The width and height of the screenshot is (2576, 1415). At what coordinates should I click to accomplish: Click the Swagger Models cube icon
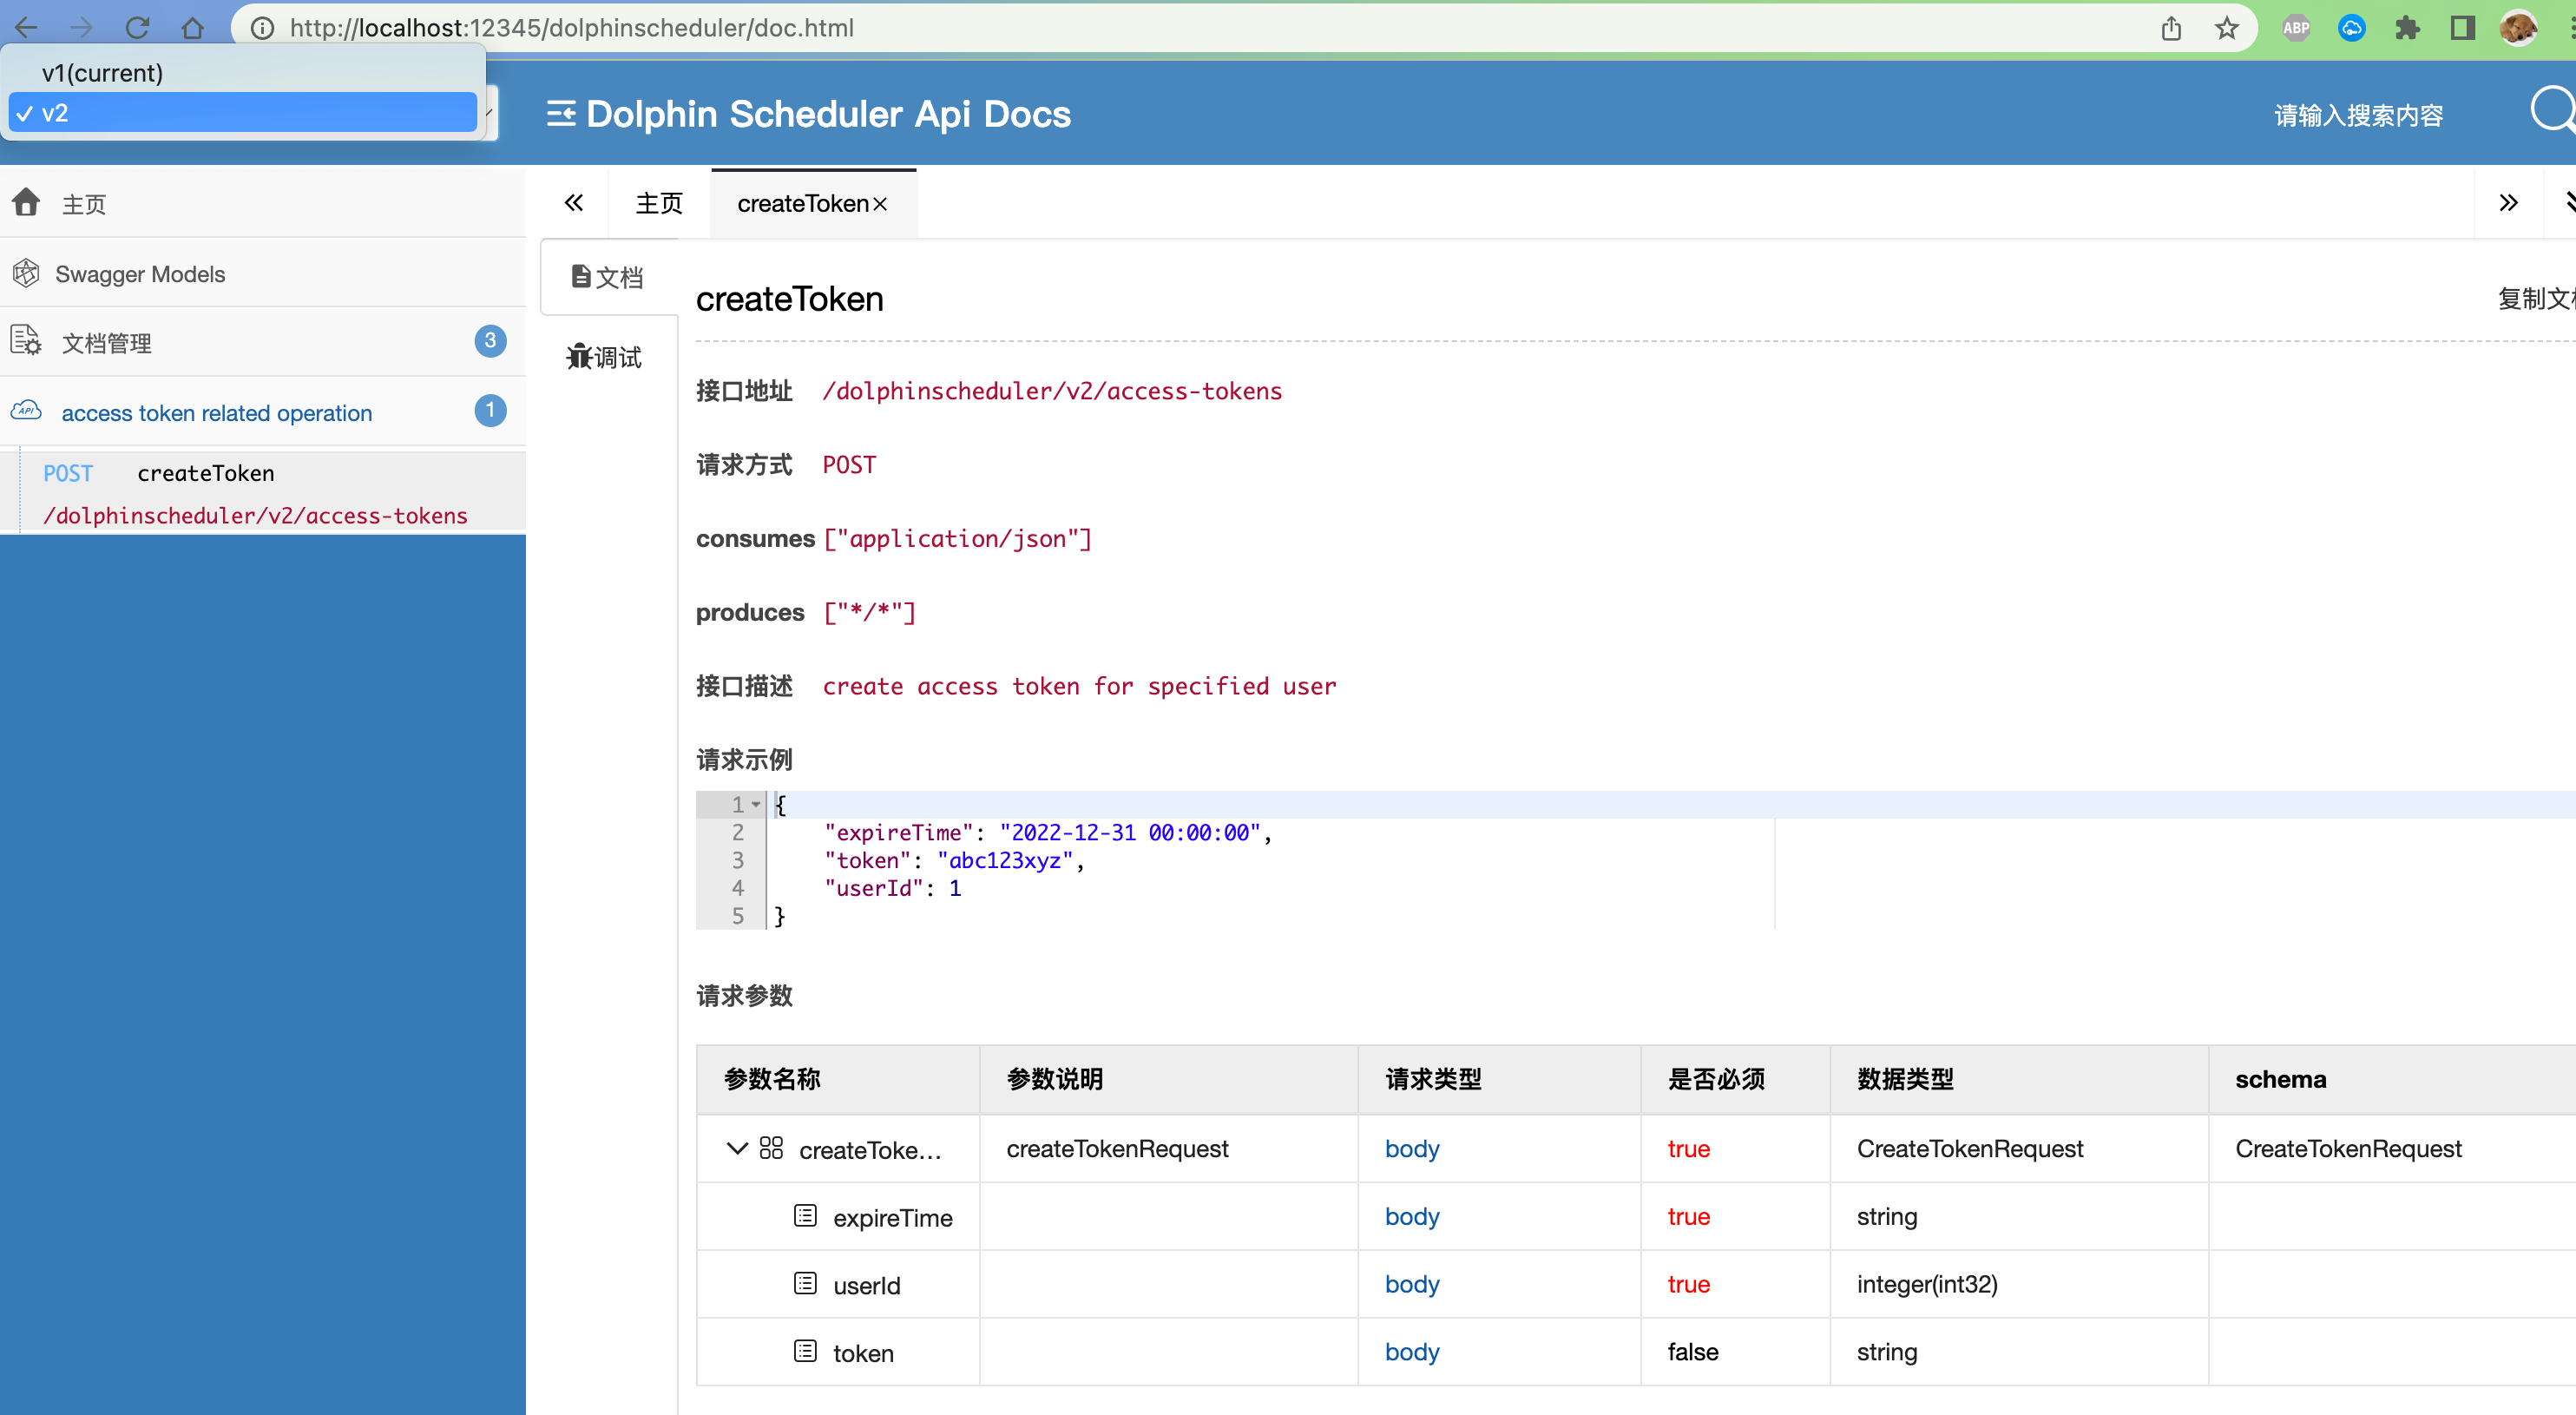26,273
